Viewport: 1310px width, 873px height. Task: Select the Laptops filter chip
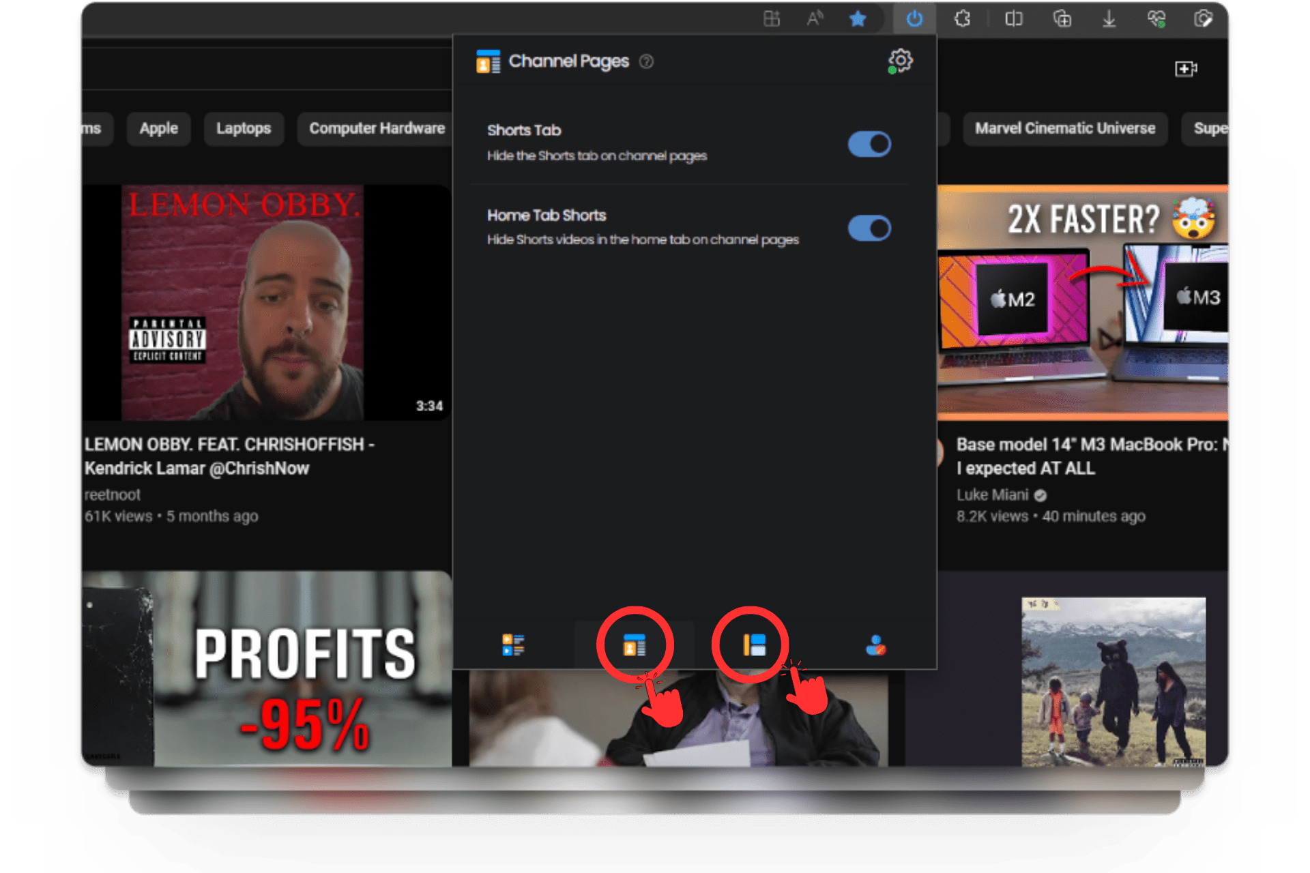244,128
